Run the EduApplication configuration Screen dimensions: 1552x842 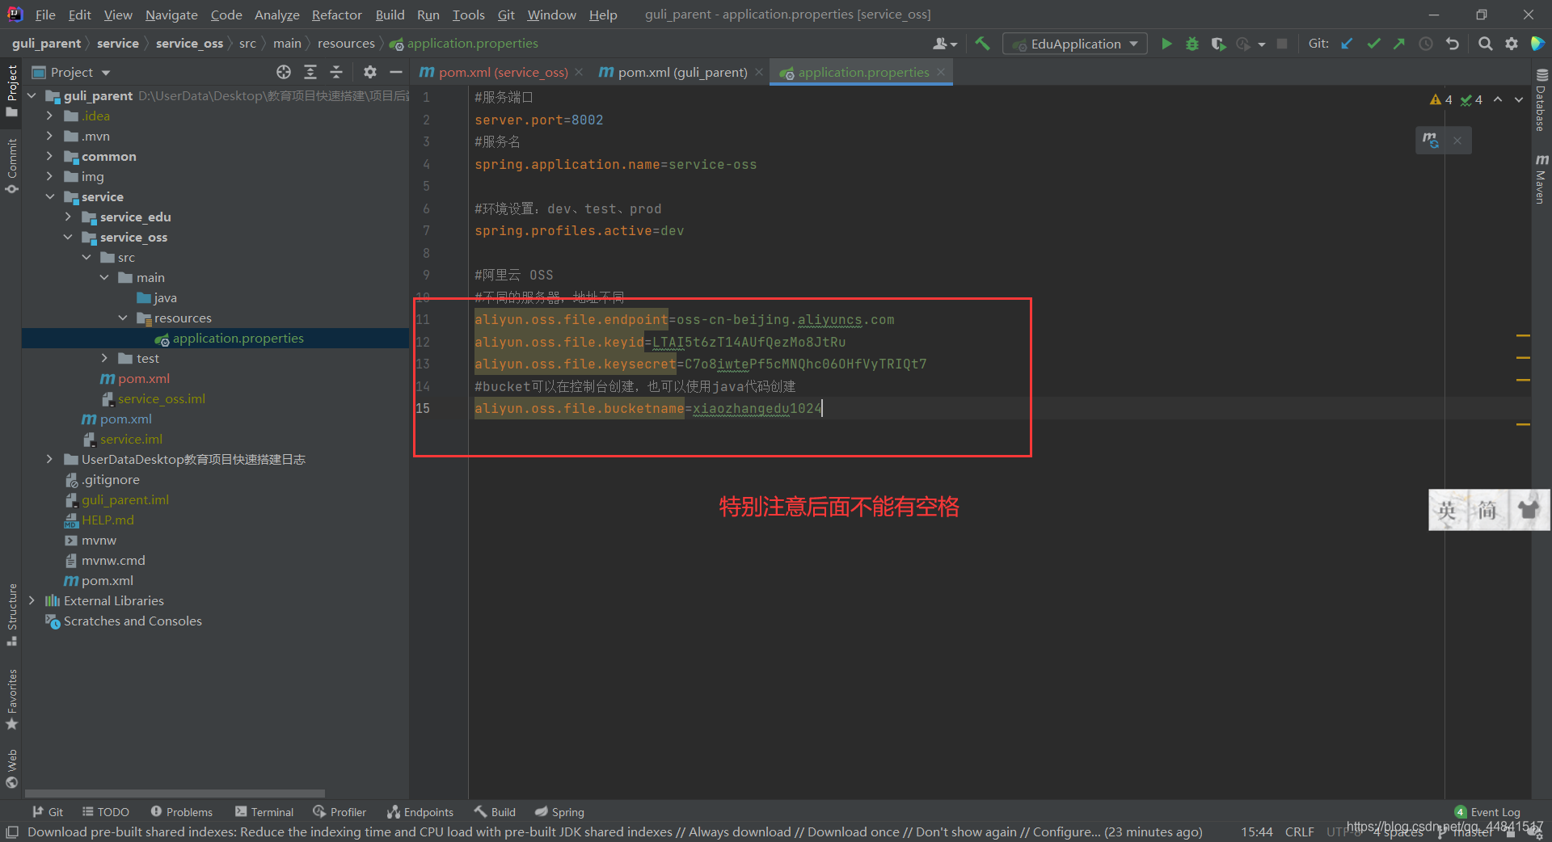point(1166,44)
